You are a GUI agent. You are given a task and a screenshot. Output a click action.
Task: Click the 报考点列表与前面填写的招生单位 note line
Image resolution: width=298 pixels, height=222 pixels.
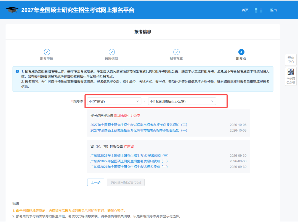point(97,216)
